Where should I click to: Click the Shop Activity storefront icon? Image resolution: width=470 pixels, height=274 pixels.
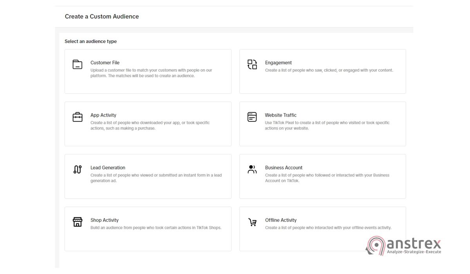(77, 222)
